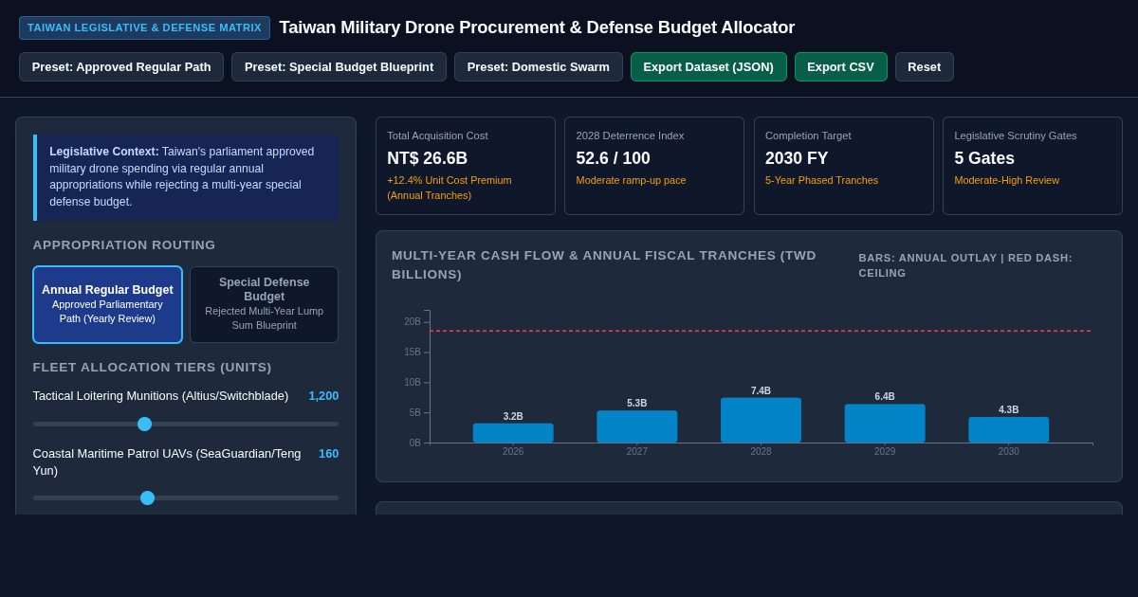1138x597 pixels.
Task: Click the '5-Year Phased Tranches' note
Action: pos(821,180)
